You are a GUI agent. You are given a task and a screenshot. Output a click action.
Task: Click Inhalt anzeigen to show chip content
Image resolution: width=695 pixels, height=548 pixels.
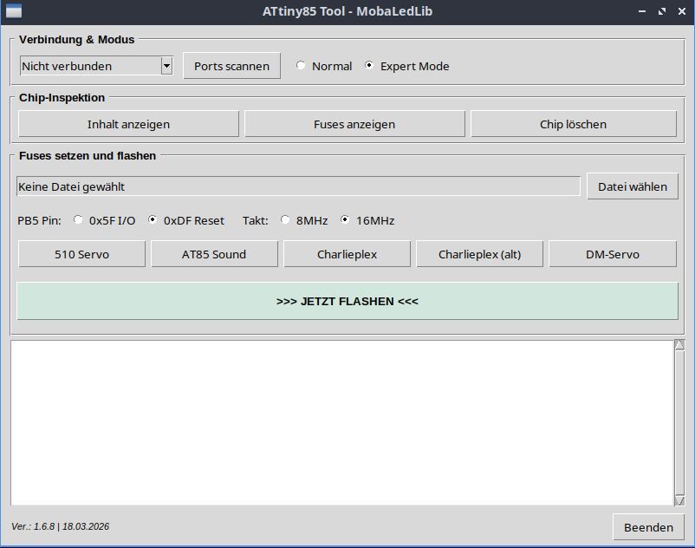128,124
